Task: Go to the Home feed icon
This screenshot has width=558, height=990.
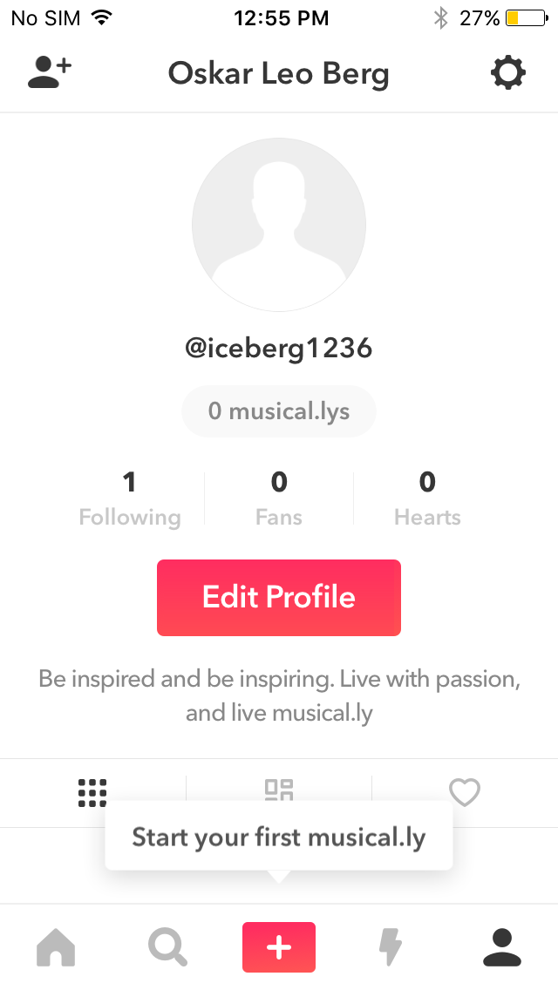Action: [x=56, y=947]
